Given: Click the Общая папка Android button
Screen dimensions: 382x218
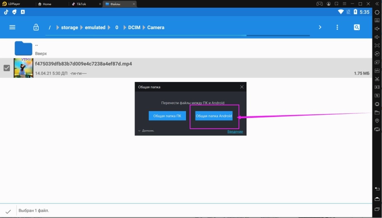Looking at the screenshot, I should 214,116.
